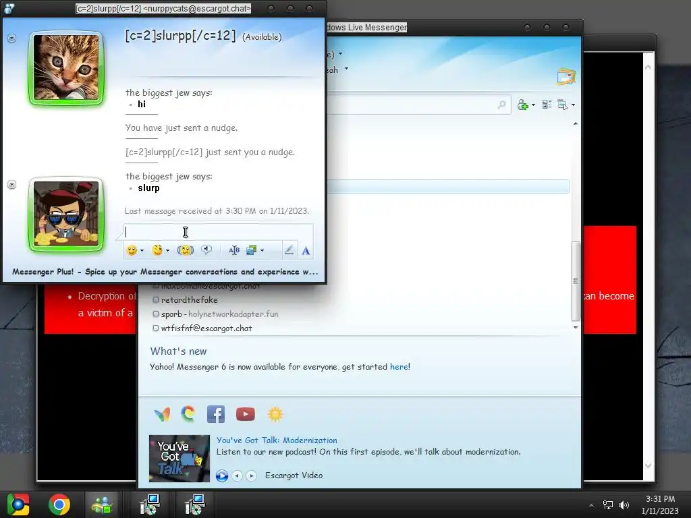Screen dimensions: 691x518
Task: Open the add contact dropdown arrow
Action: (533, 105)
